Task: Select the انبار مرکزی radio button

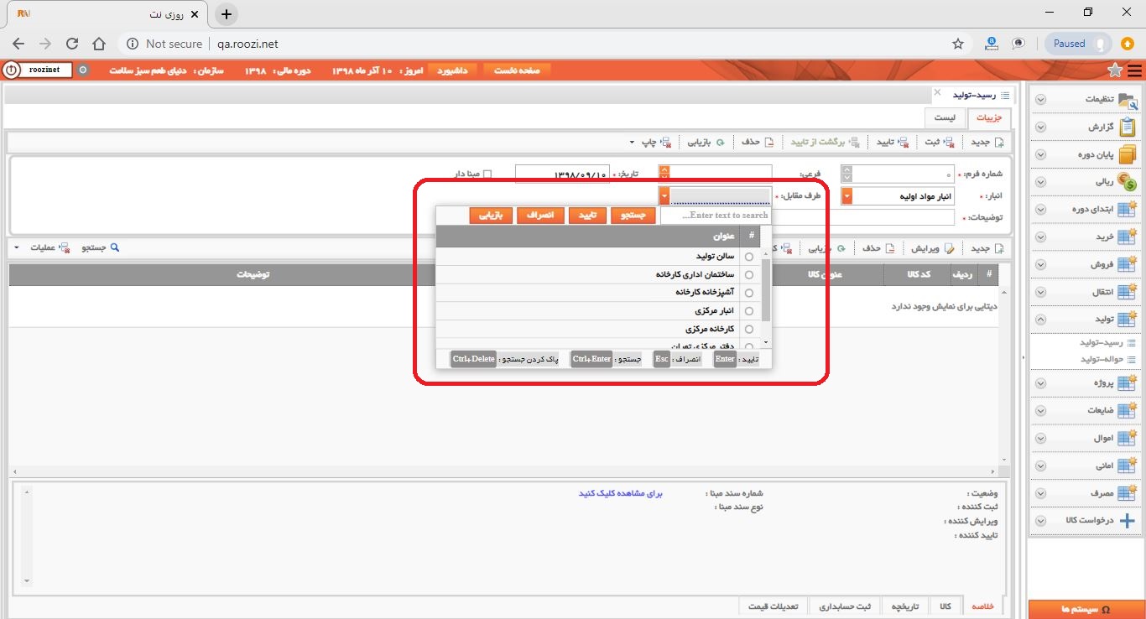Action: [x=749, y=311]
